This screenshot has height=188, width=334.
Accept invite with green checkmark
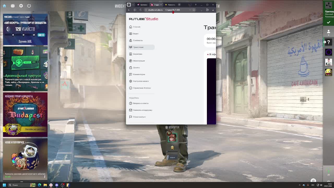(329, 22)
